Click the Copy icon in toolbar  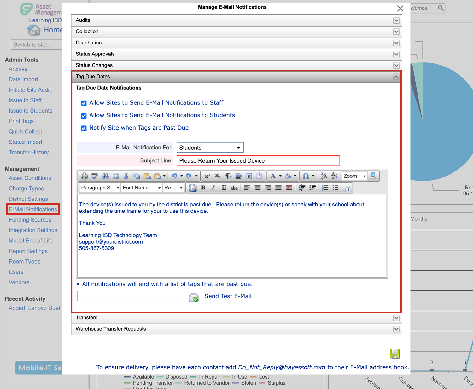(x=137, y=176)
